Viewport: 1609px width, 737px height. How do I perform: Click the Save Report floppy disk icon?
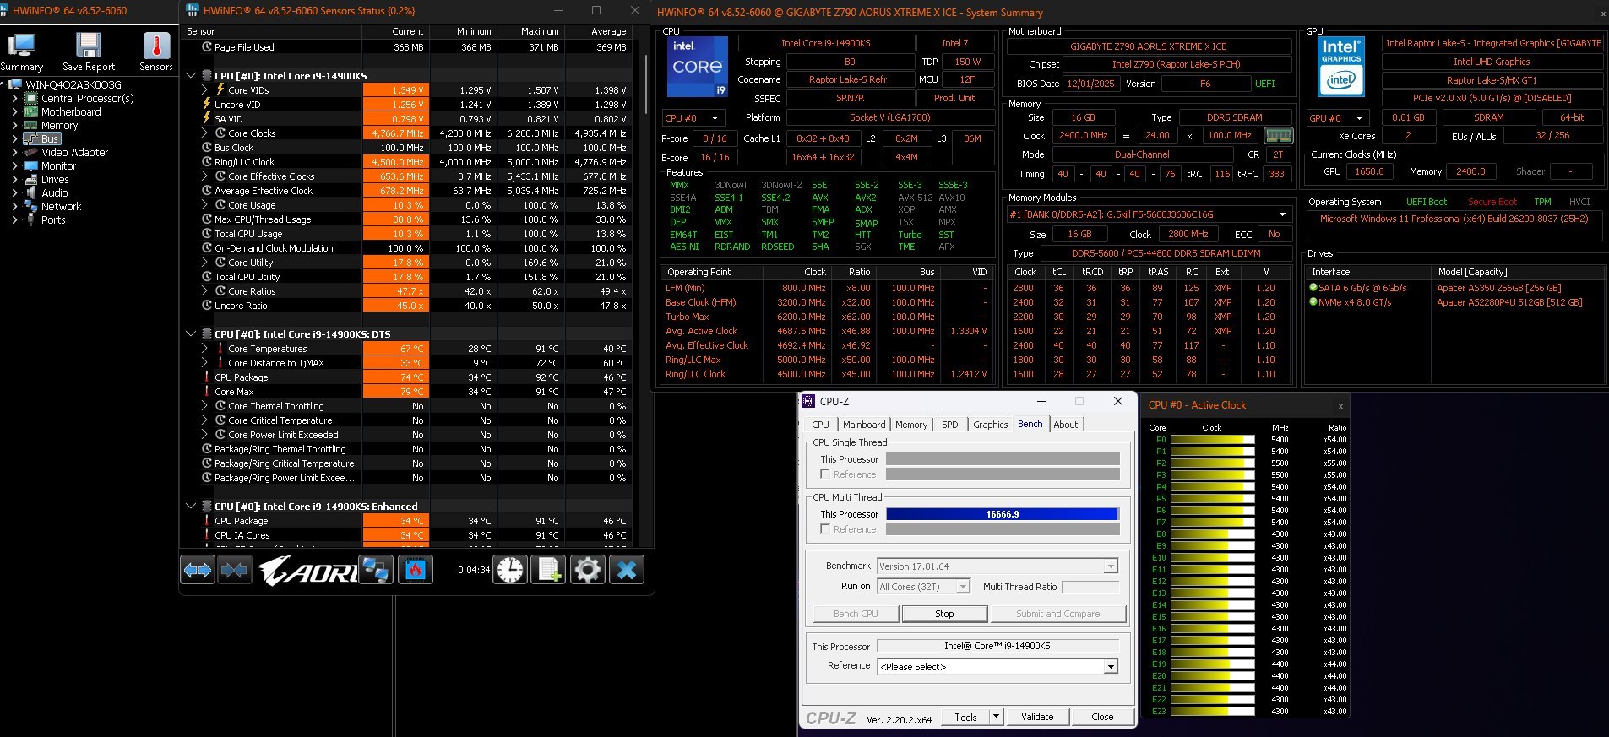[89, 46]
